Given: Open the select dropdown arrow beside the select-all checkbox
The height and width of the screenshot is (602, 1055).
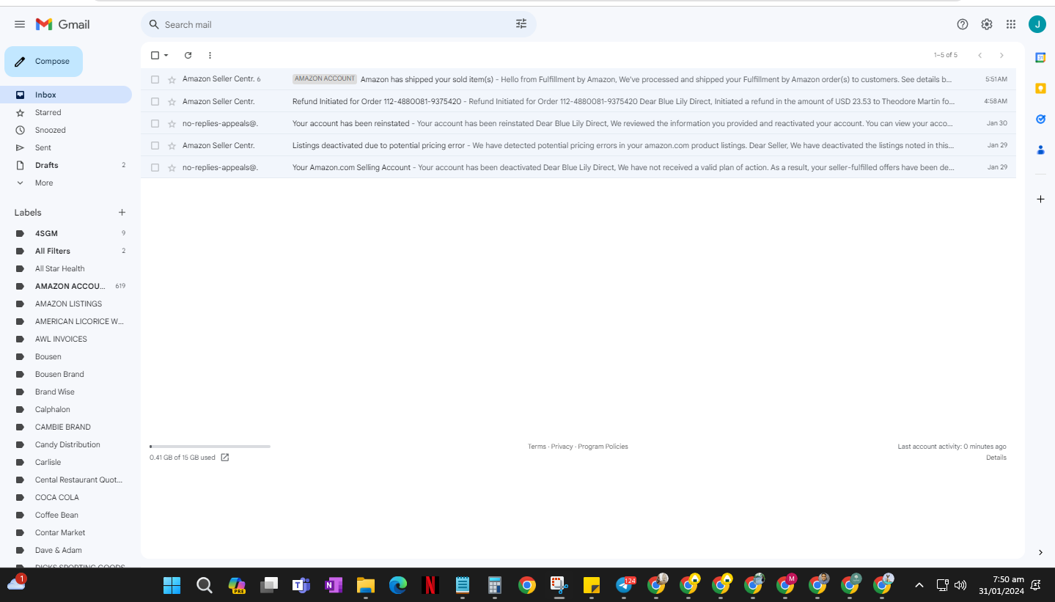Looking at the screenshot, I should click(x=166, y=55).
